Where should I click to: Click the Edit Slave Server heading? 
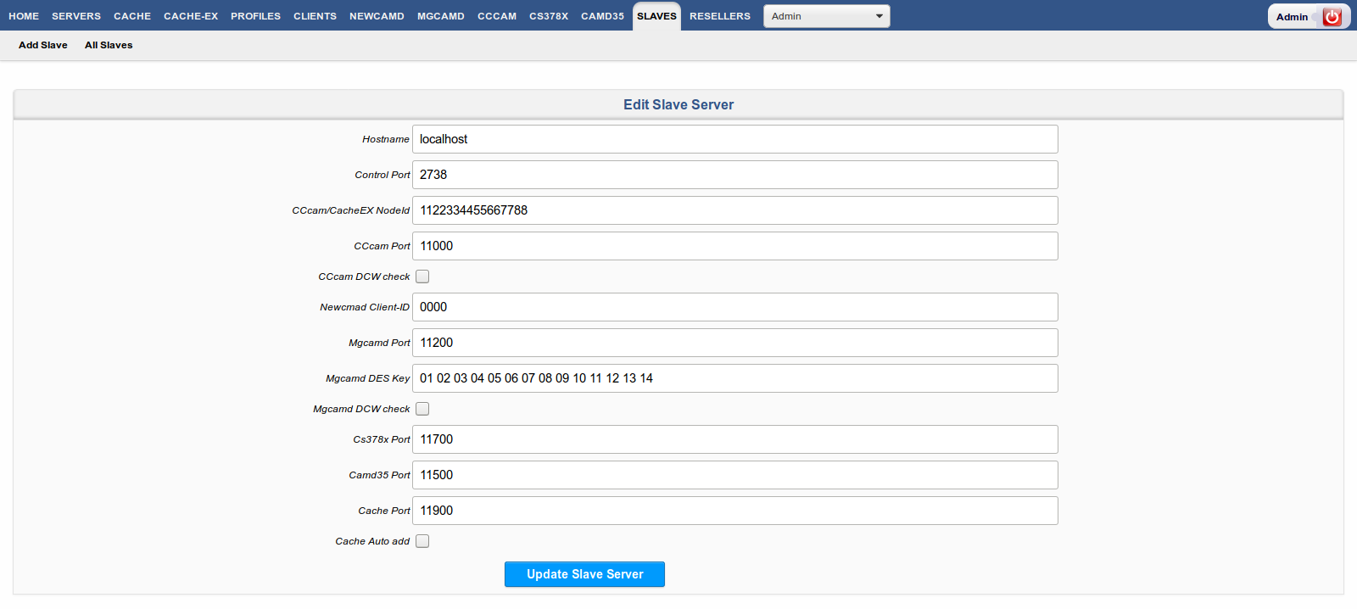point(678,104)
